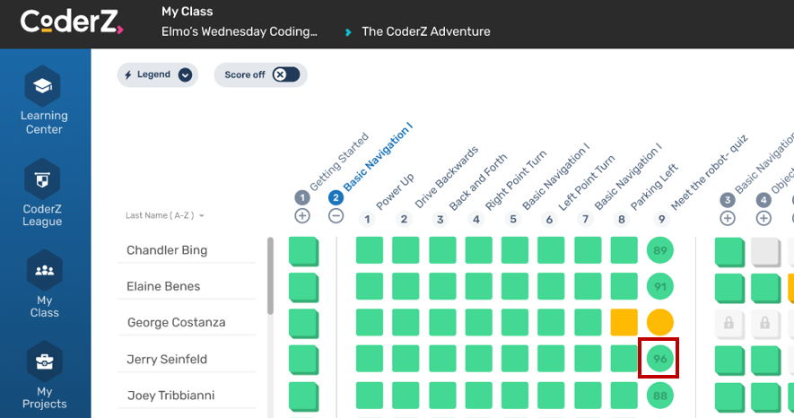Screen dimensions: 794x418
Task: Go to My Class sidebar icon
Action: pos(43,271)
